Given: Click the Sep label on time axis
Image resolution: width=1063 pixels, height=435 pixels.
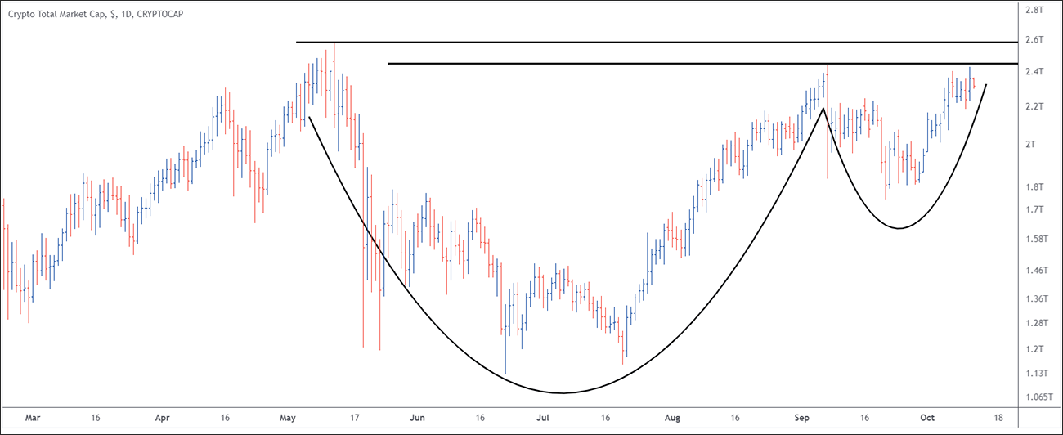Looking at the screenshot, I should tap(802, 417).
